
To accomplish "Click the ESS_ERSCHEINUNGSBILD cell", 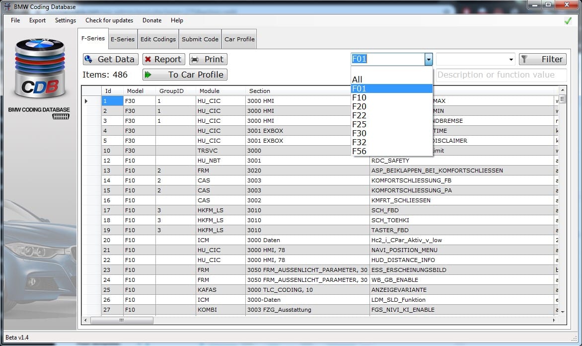I will [x=462, y=270].
